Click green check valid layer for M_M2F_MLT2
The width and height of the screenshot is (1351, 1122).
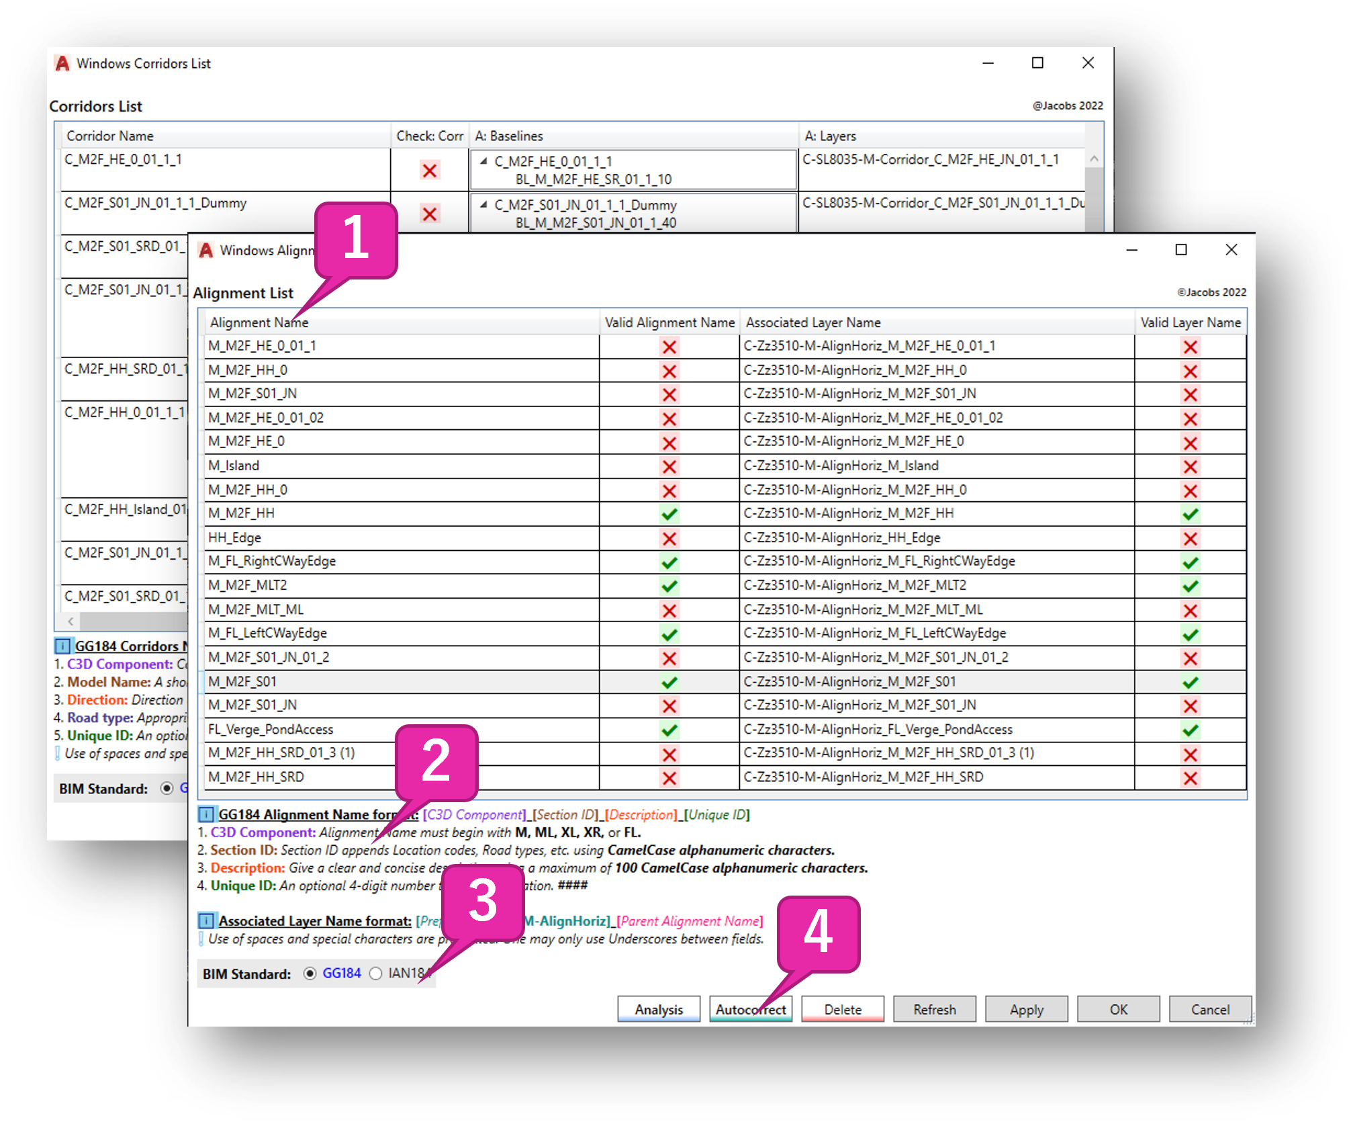point(1191,586)
